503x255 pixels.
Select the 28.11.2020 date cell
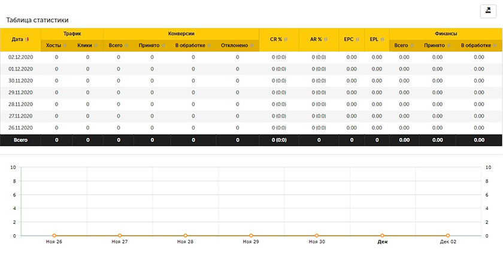pos(20,105)
